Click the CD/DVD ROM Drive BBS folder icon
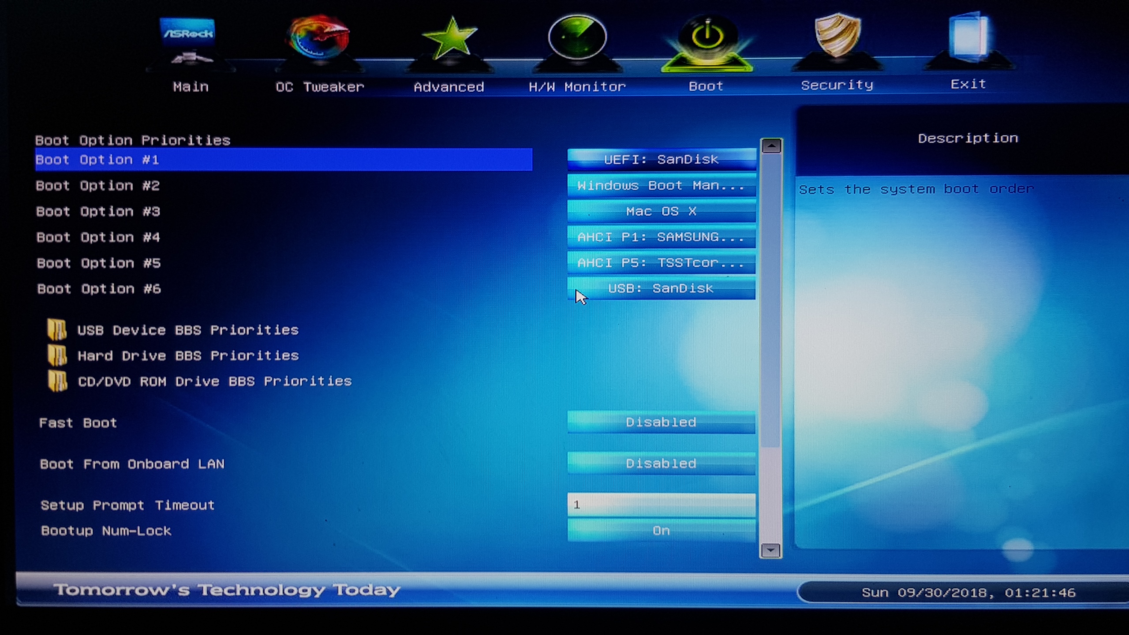The image size is (1129, 635). click(58, 381)
